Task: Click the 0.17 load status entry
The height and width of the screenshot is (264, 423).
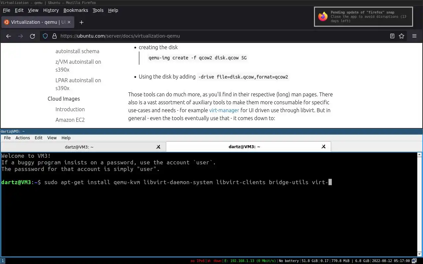Action: pos(325,261)
